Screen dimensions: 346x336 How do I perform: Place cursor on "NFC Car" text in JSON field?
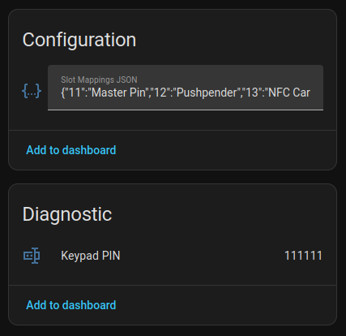289,93
